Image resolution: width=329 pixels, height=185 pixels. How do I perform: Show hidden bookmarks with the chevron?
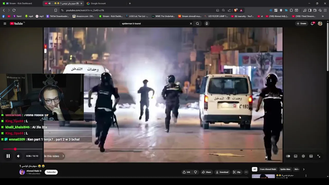pos(323,16)
